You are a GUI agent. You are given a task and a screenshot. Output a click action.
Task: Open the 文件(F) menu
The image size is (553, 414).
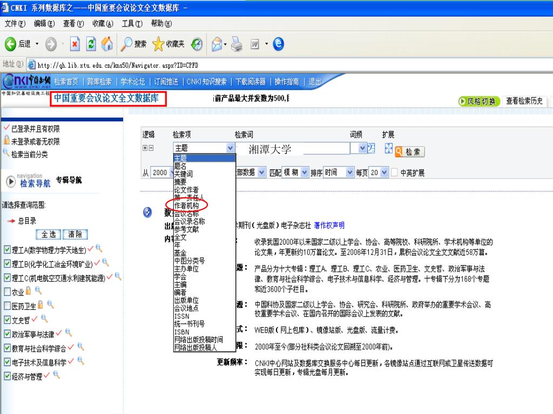(15, 24)
